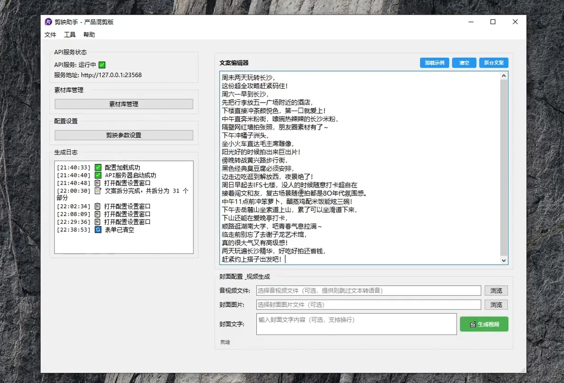Click the green check icon beside 配置加载成功

pyautogui.click(x=98, y=167)
